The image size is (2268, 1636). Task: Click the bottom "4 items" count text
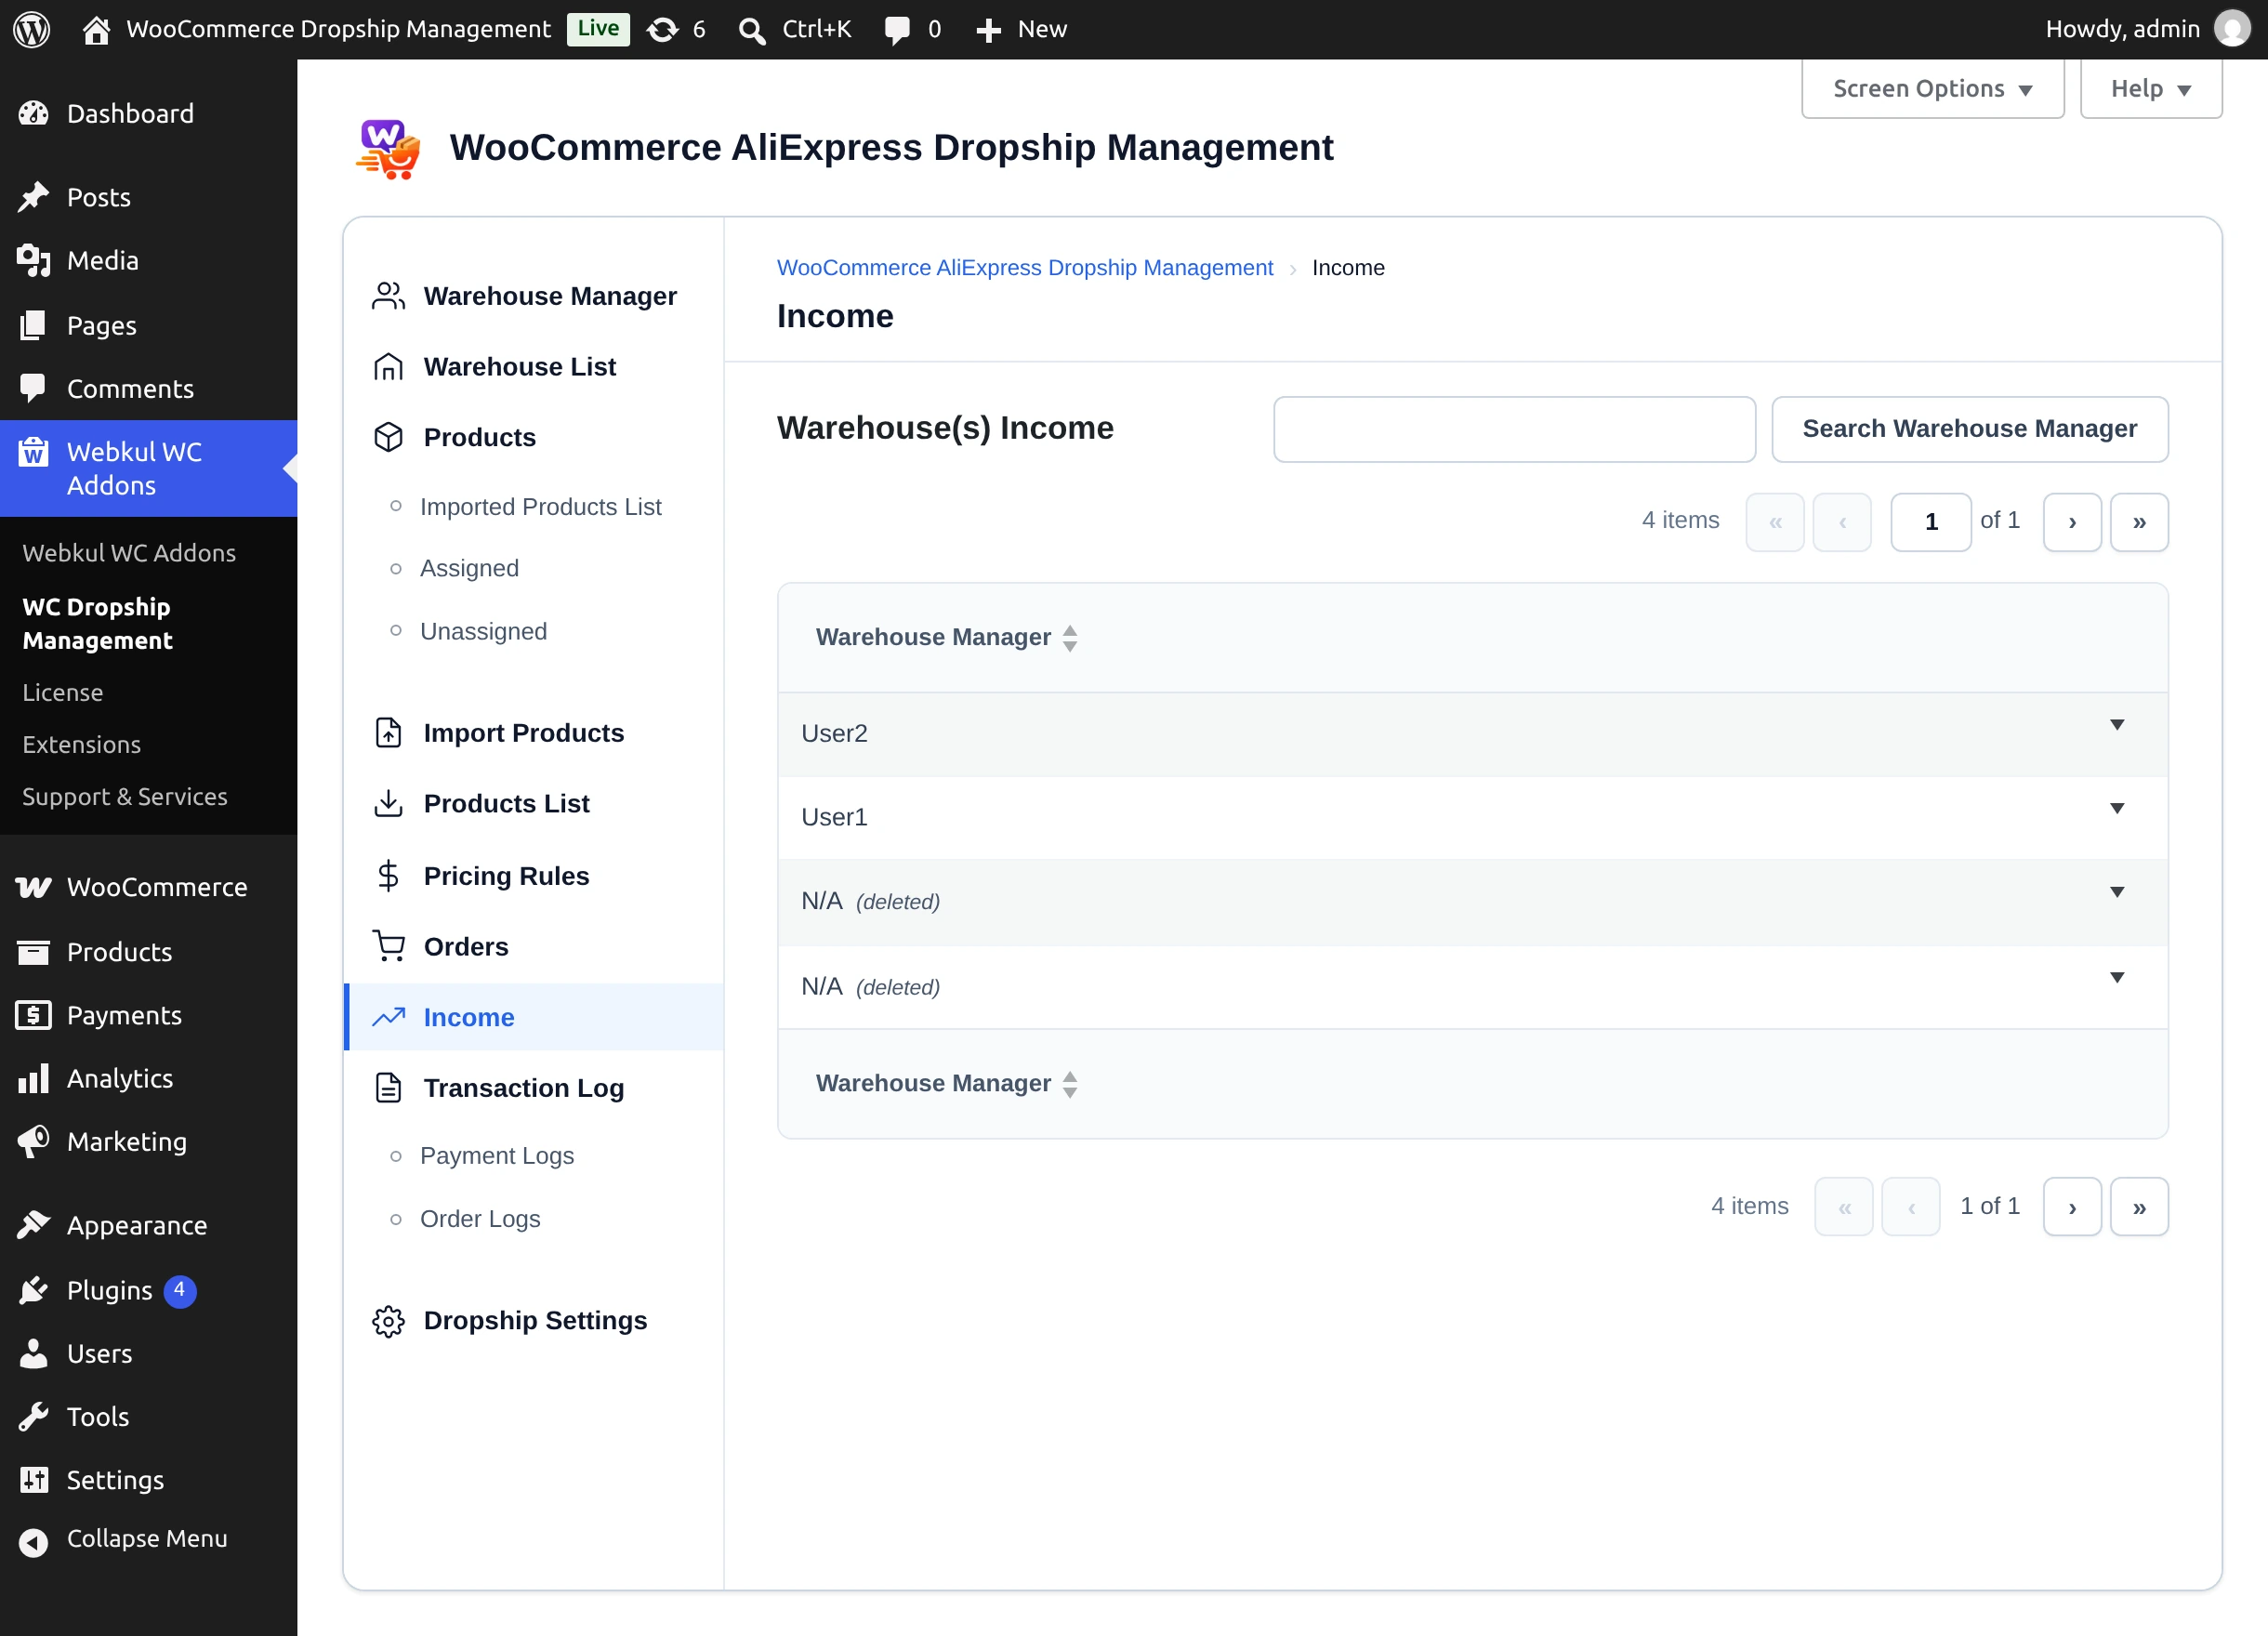[x=1749, y=1206]
